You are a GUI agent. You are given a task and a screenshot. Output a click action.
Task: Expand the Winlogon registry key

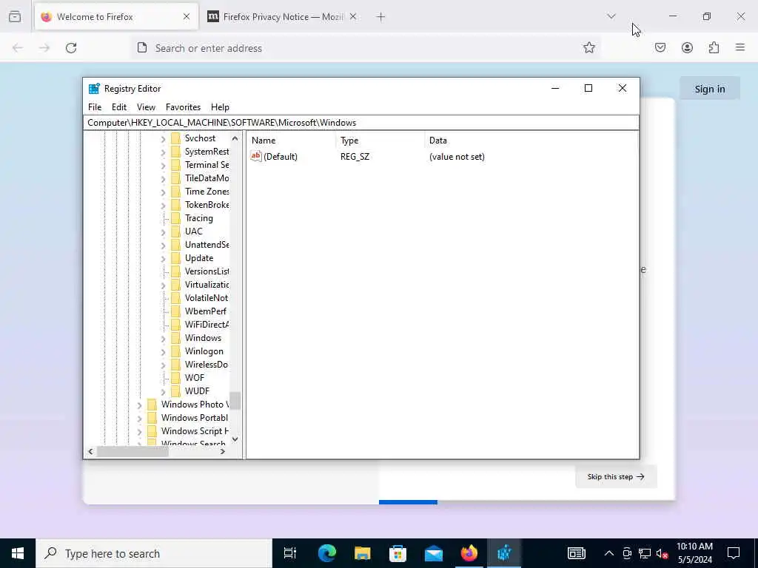coord(163,352)
